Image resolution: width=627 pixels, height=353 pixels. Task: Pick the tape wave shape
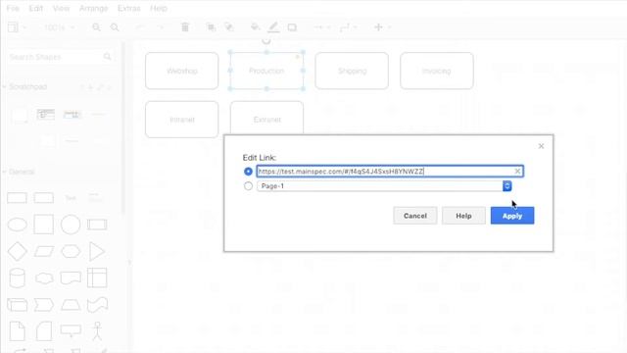click(97, 305)
